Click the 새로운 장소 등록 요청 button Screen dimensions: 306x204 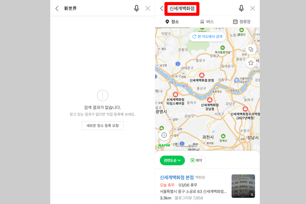coord(103,125)
